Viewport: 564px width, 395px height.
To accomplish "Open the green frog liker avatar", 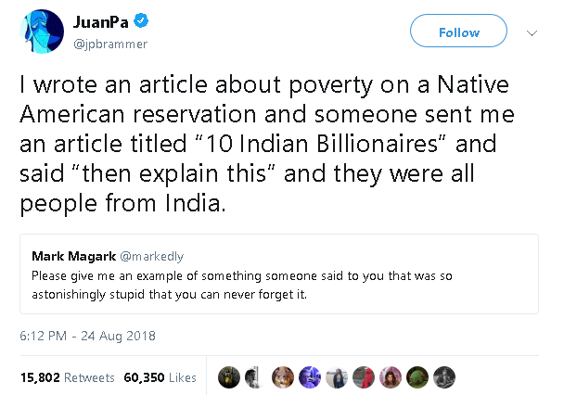I will [417, 376].
